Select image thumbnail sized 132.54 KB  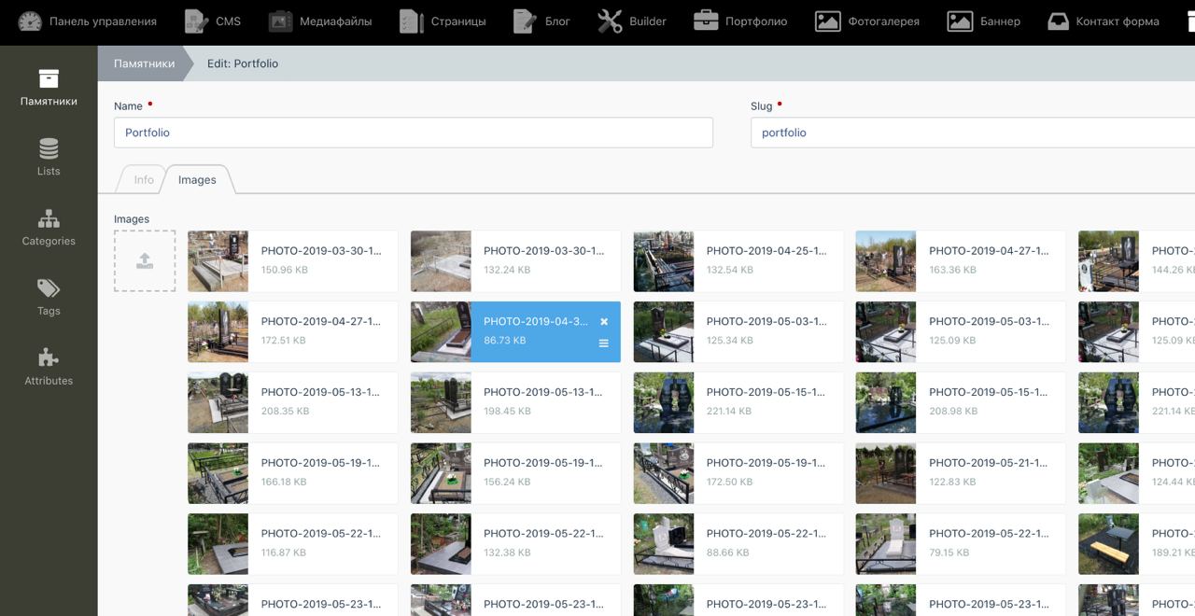click(664, 261)
